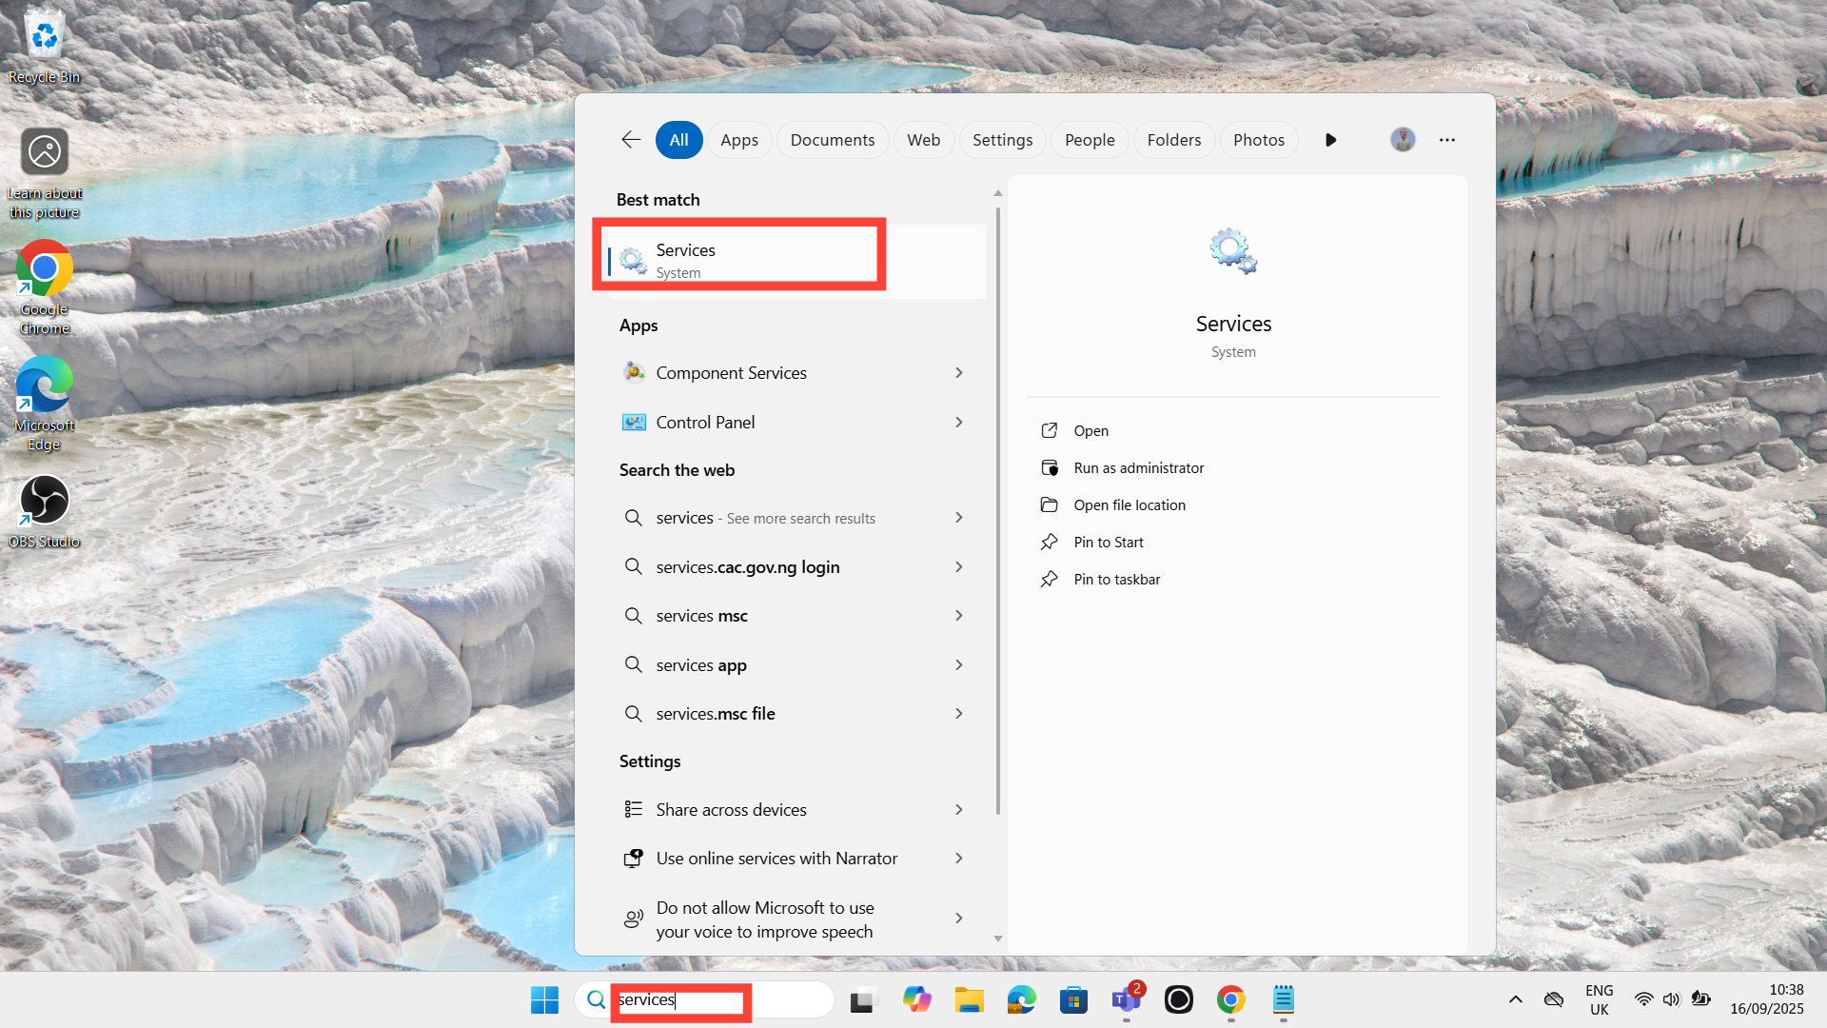This screenshot has height=1028, width=1827.
Task: Click the user profile avatar icon
Action: [x=1402, y=140]
